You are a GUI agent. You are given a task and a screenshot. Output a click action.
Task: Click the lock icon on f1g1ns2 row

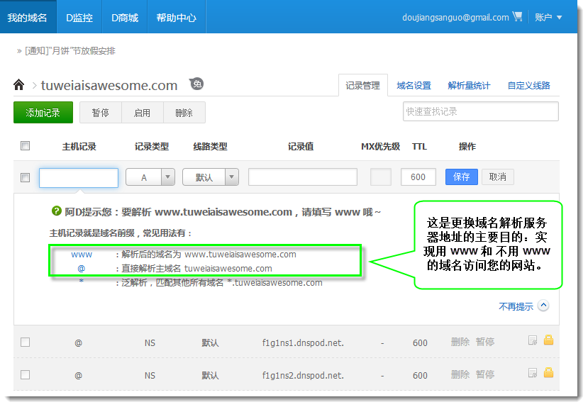click(548, 373)
